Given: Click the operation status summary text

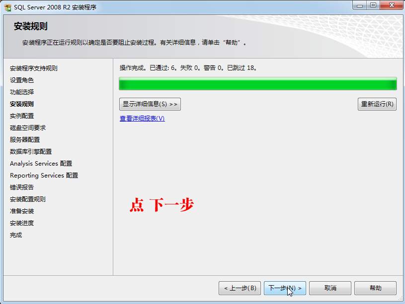Looking at the screenshot, I should (188, 68).
